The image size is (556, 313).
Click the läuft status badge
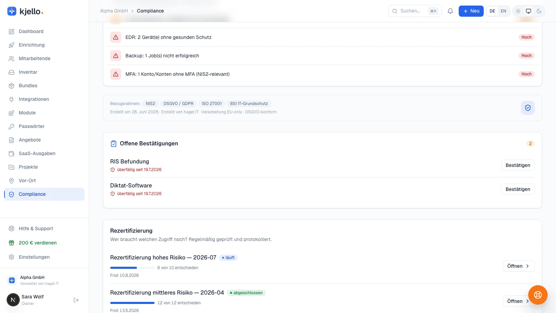click(228, 258)
